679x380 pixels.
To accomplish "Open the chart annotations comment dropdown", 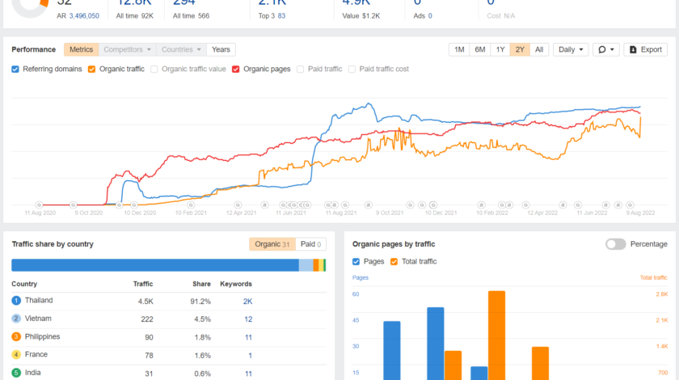I will point(605,49).
